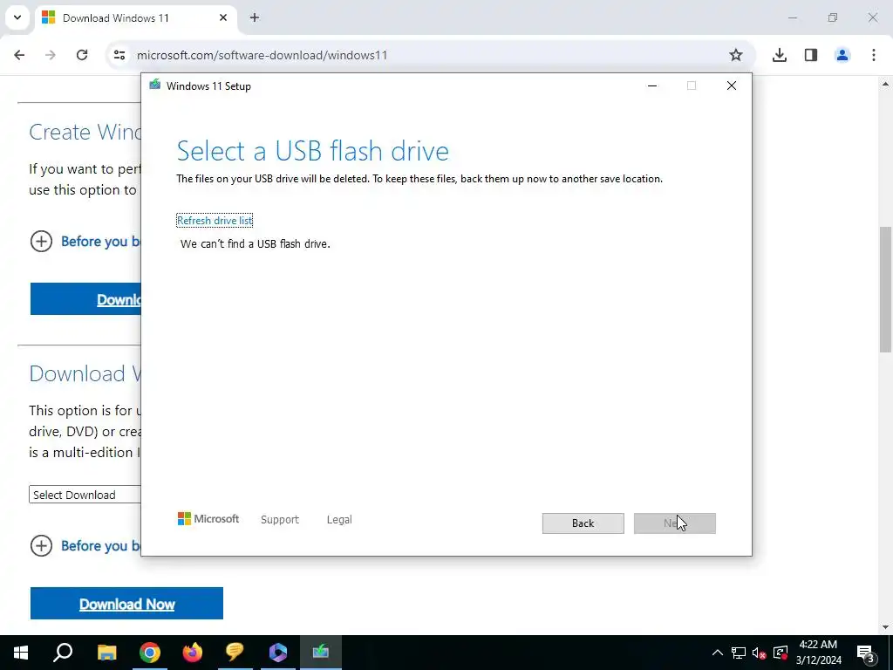Click the disabled Next button in Setup

(674, 523)
